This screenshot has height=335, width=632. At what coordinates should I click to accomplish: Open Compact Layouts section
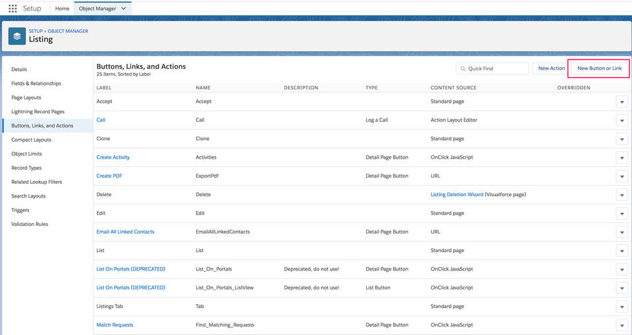coord(31,140)
